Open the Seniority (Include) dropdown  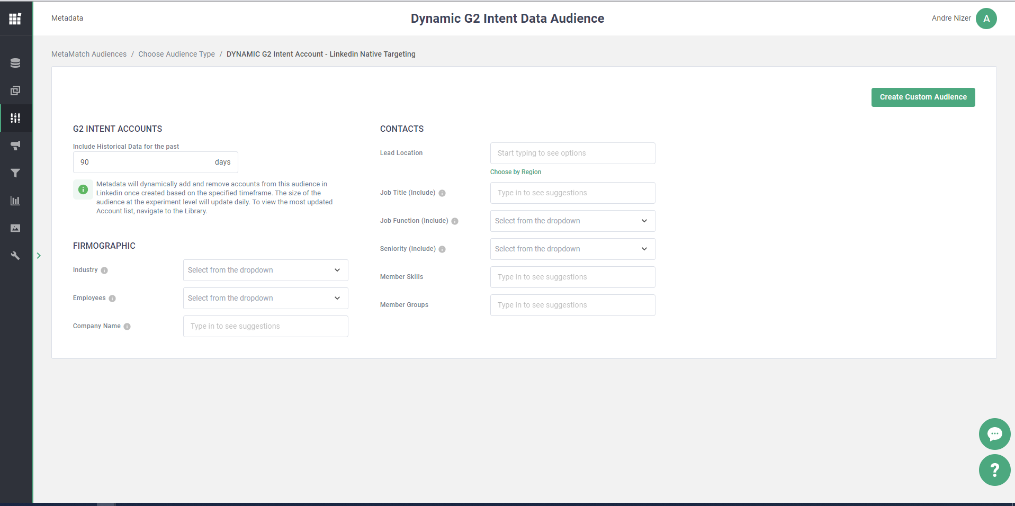pyautogui.click(x=572, y=249)
